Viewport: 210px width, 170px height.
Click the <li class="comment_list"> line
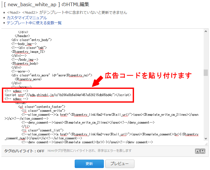[x=42, y=130]
